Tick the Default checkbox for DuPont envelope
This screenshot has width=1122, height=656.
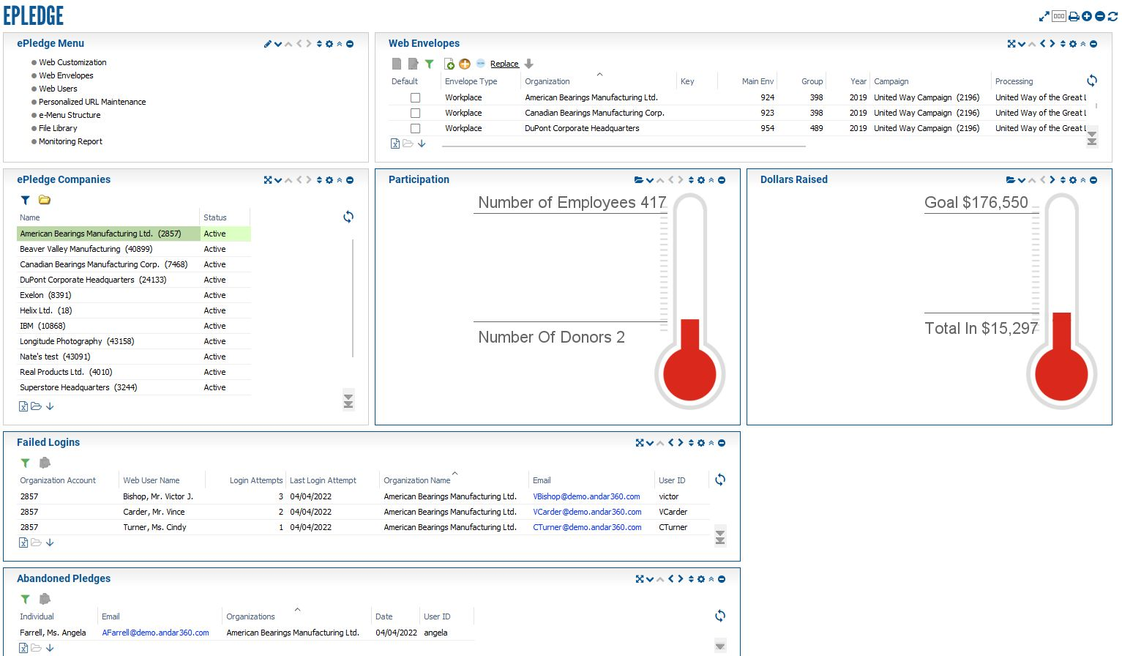415,128
